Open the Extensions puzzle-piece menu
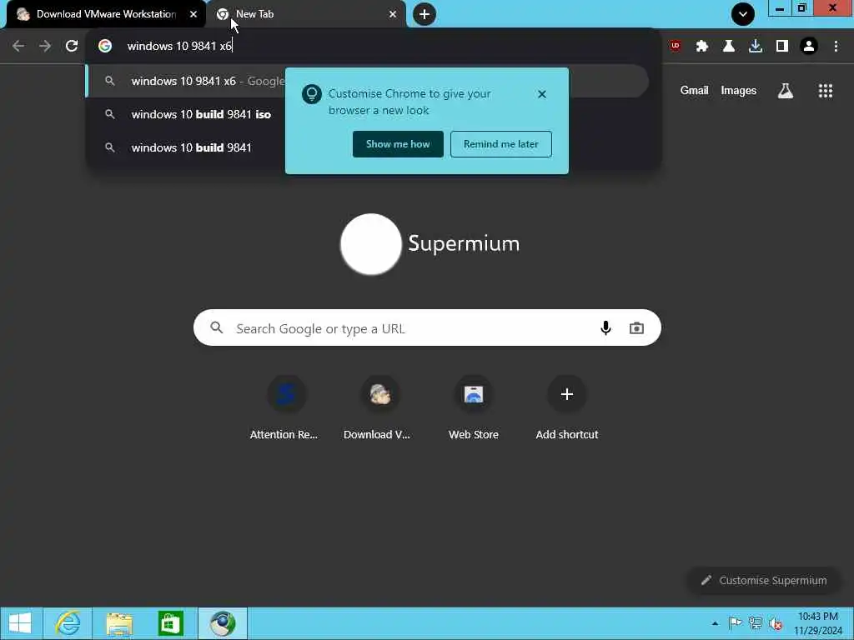The width and height of the screenshot is (854, 640). click(702, 46)
